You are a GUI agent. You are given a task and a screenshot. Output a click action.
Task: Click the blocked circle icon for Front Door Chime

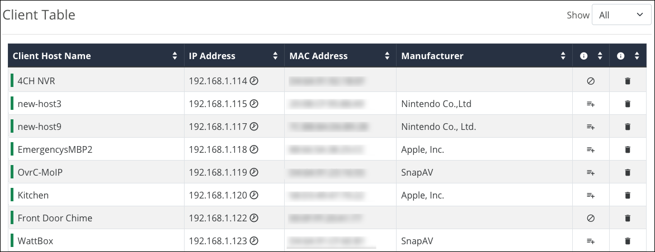tap(591, 218)
